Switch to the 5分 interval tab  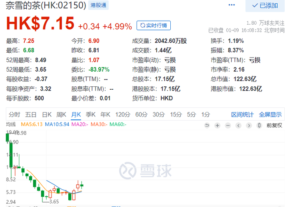point(191,115)
